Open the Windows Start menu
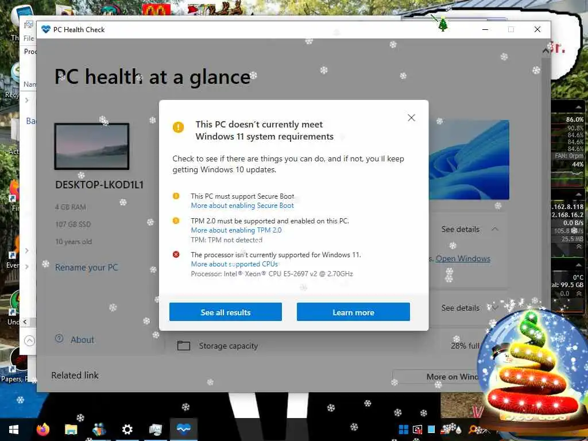Viewport: 588px width, 441px height. click(x=14, y=430)
